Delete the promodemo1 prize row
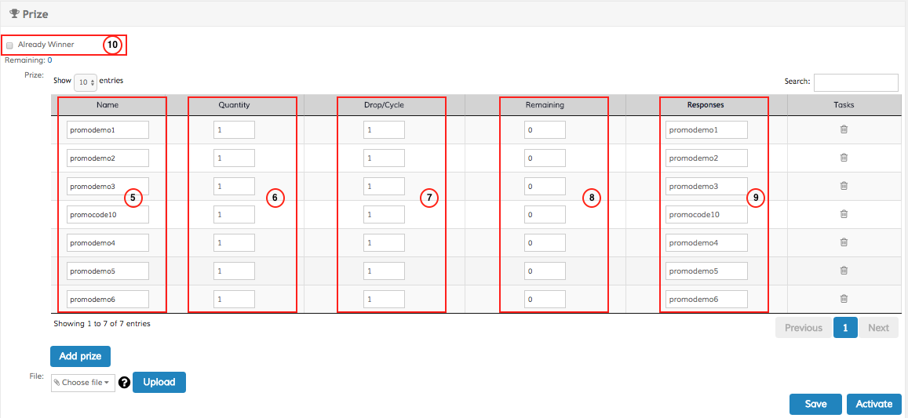 click(x=844, y=129)
